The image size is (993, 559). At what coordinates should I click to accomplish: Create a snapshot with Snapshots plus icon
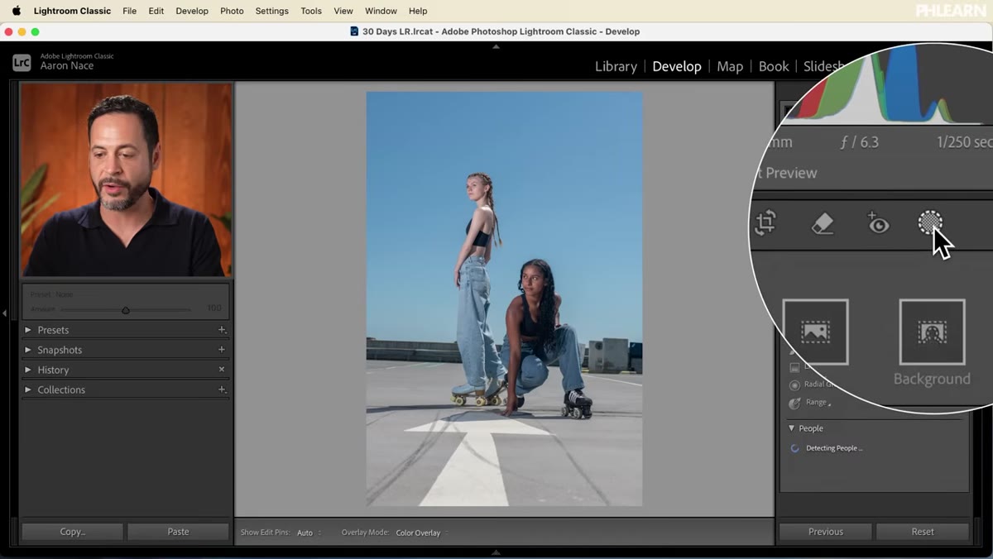coord(222,350)
